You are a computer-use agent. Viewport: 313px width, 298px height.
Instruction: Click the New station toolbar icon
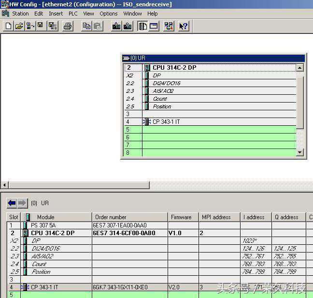point(8,26)
